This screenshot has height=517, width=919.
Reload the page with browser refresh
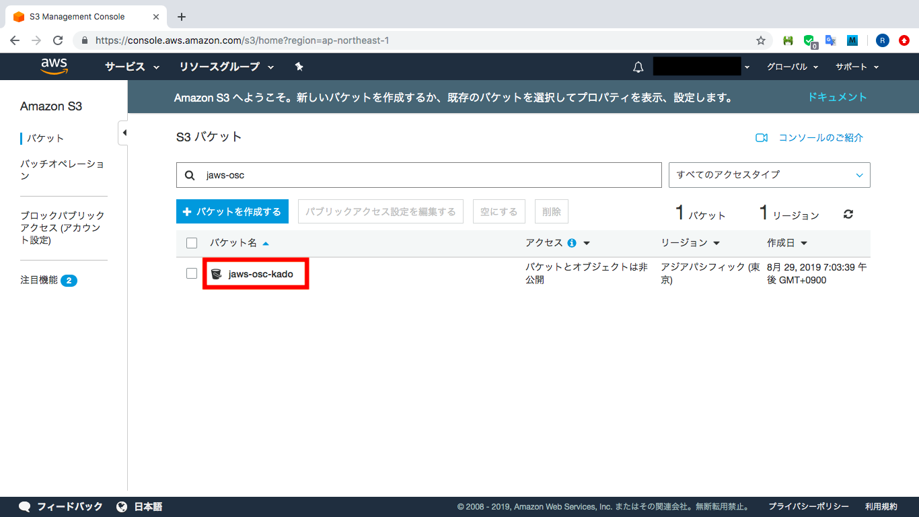point(58,40)
